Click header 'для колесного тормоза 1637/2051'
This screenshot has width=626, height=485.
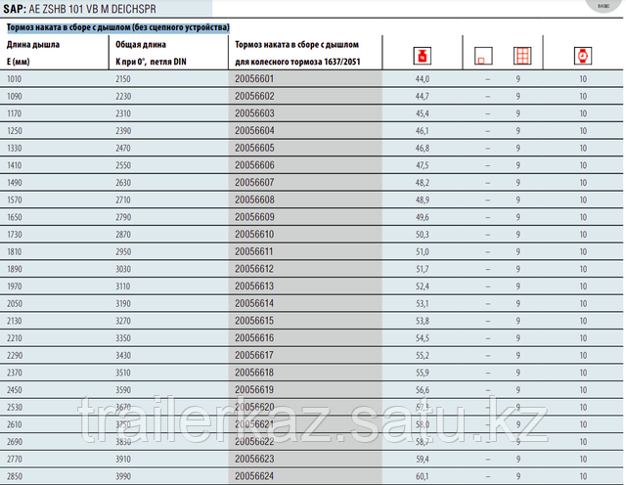coord(297,62)
